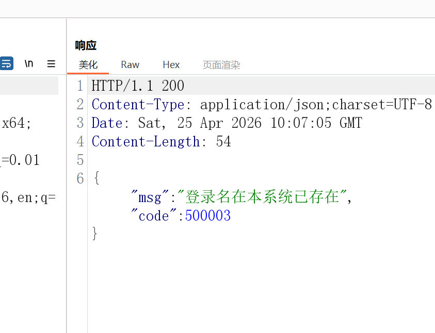Switch to the 美化 response tab
This screenshot has width=435, height=333.
[88, 65]
